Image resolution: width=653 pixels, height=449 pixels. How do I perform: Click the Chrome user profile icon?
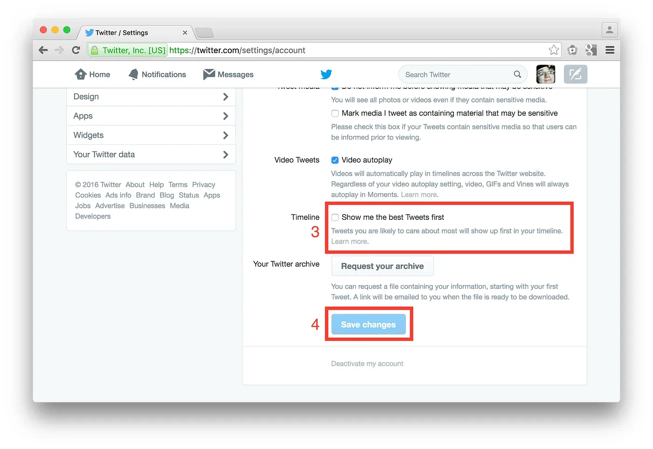tap(609, 30)
